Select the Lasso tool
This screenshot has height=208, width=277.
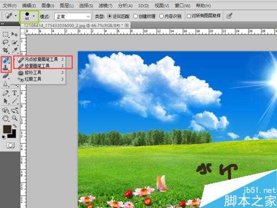6,42
